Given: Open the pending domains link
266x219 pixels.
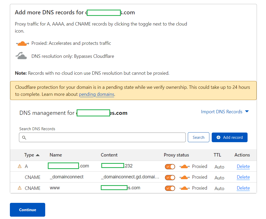Looking at the screenshot, I should click(x=97, y=94).
